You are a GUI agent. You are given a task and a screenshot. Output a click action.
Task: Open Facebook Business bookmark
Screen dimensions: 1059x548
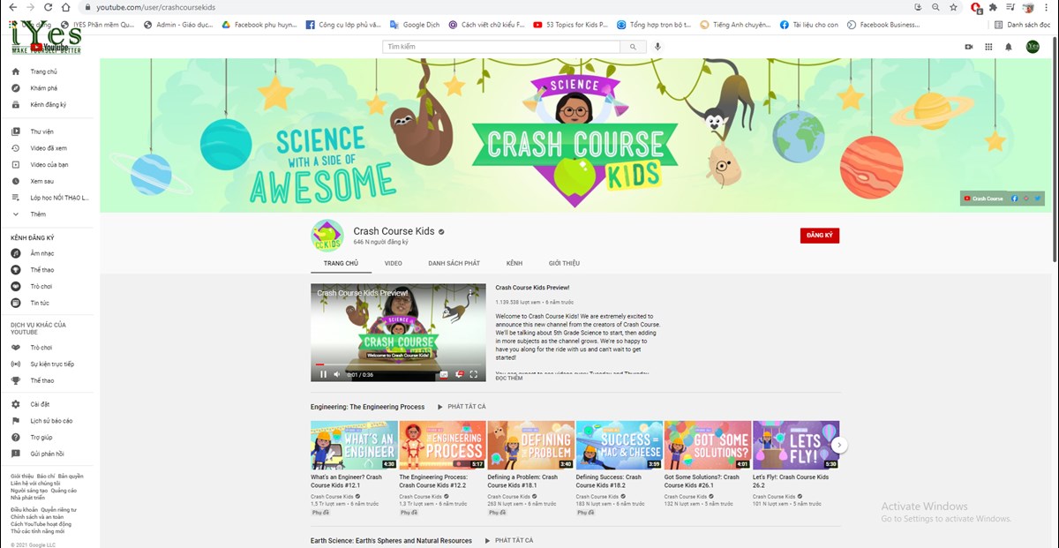click(x=882, y=25)
